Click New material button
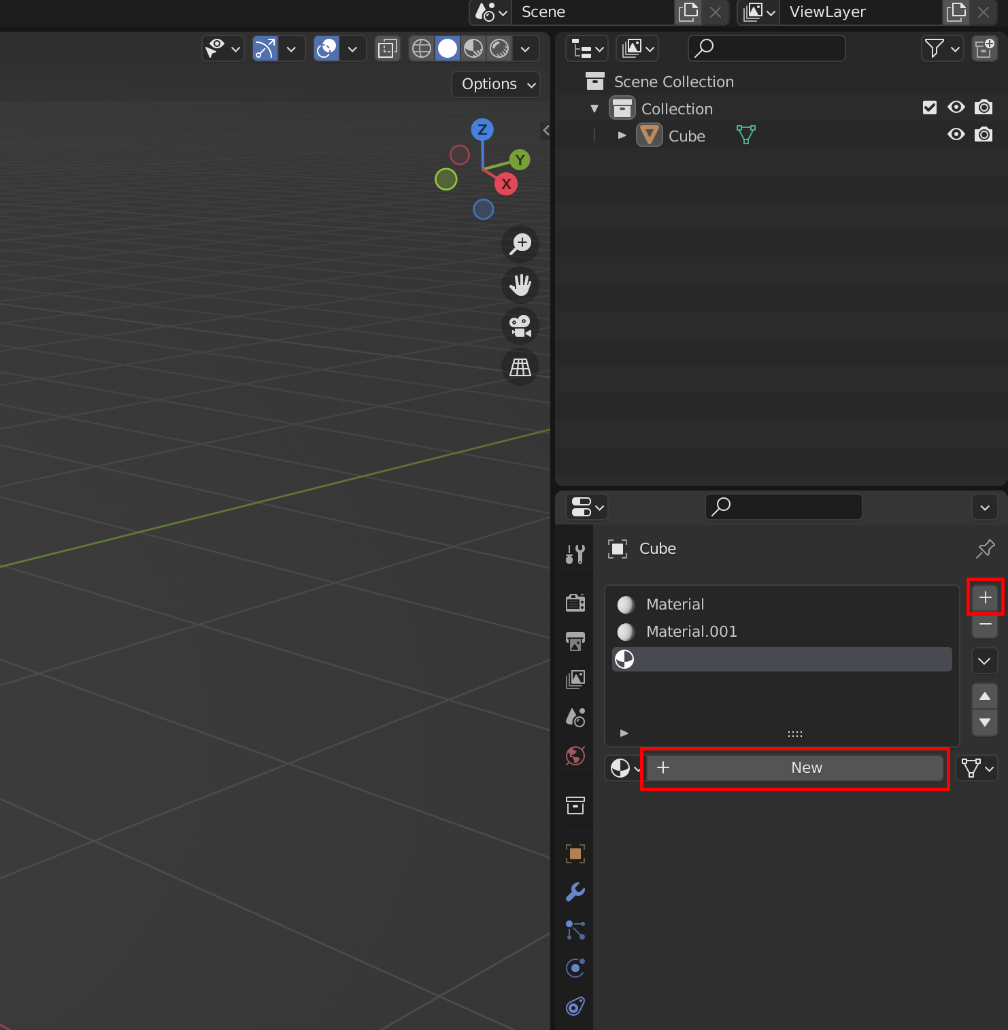 pos(794,767)
